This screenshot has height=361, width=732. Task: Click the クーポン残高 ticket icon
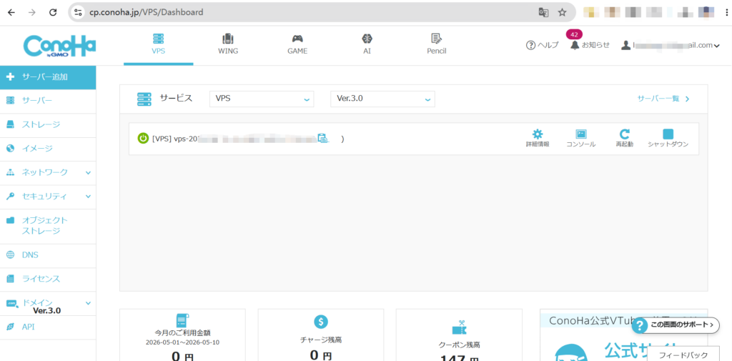460,327
